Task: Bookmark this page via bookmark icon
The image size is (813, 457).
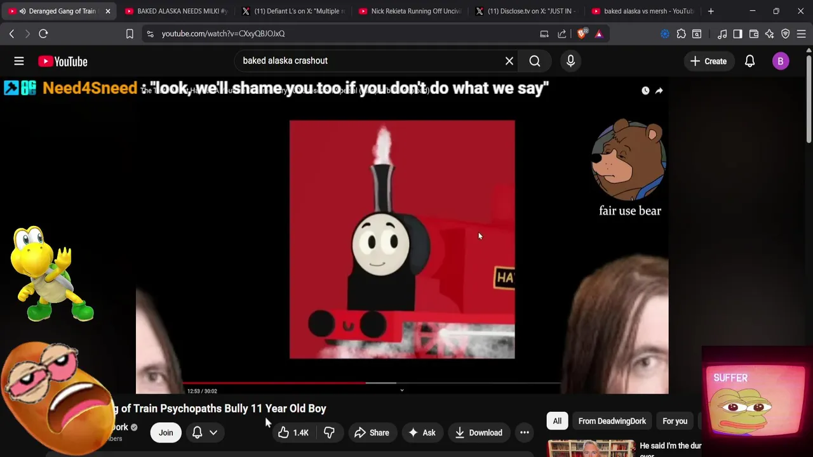Action: point(130,34)
